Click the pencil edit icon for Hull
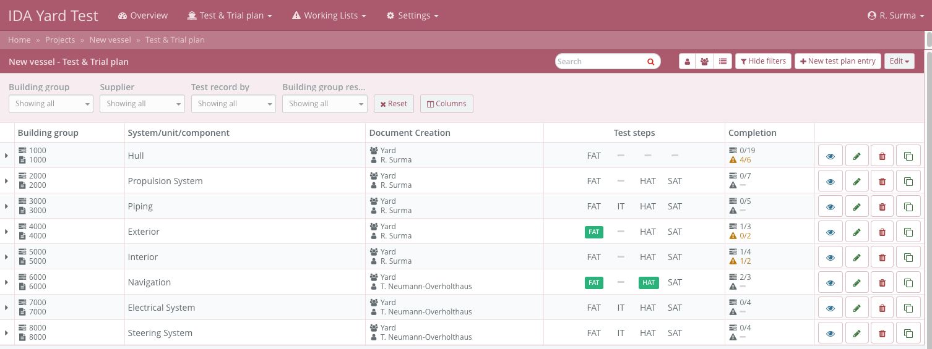Screen dimensions: 932x349 click(x=856, y=156)
